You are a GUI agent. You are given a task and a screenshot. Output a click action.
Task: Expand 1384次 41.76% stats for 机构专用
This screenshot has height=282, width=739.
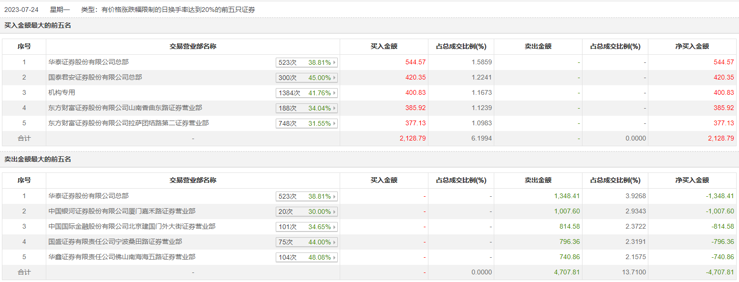[x=306, y=93]
